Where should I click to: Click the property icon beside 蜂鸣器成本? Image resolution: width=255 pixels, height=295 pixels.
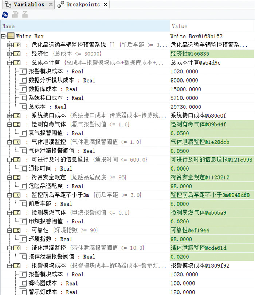pos(23,283)
